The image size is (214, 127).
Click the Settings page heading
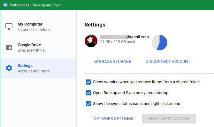click(95, 25)
